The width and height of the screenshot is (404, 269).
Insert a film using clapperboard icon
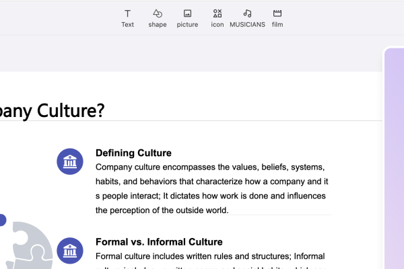coord(277,13)
